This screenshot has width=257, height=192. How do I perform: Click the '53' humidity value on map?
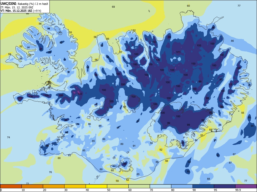tap(202, 135)
